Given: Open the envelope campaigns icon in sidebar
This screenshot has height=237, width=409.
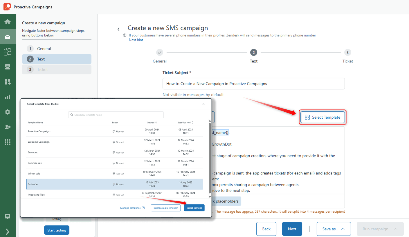Looking at the screenshot, I should click(x=8, y=37).
